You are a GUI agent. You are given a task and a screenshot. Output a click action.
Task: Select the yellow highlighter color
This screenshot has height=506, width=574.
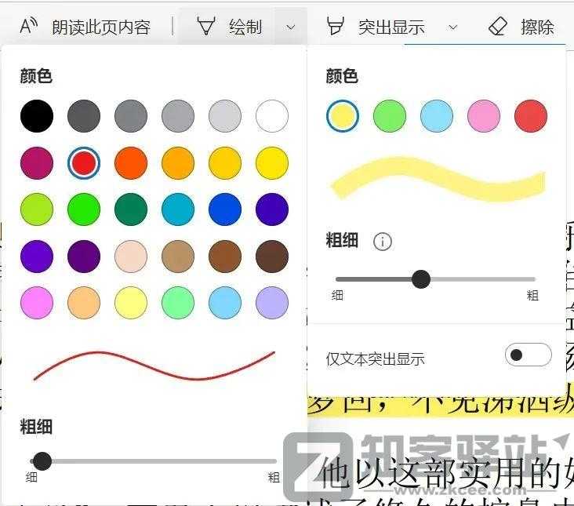(343, 116)
